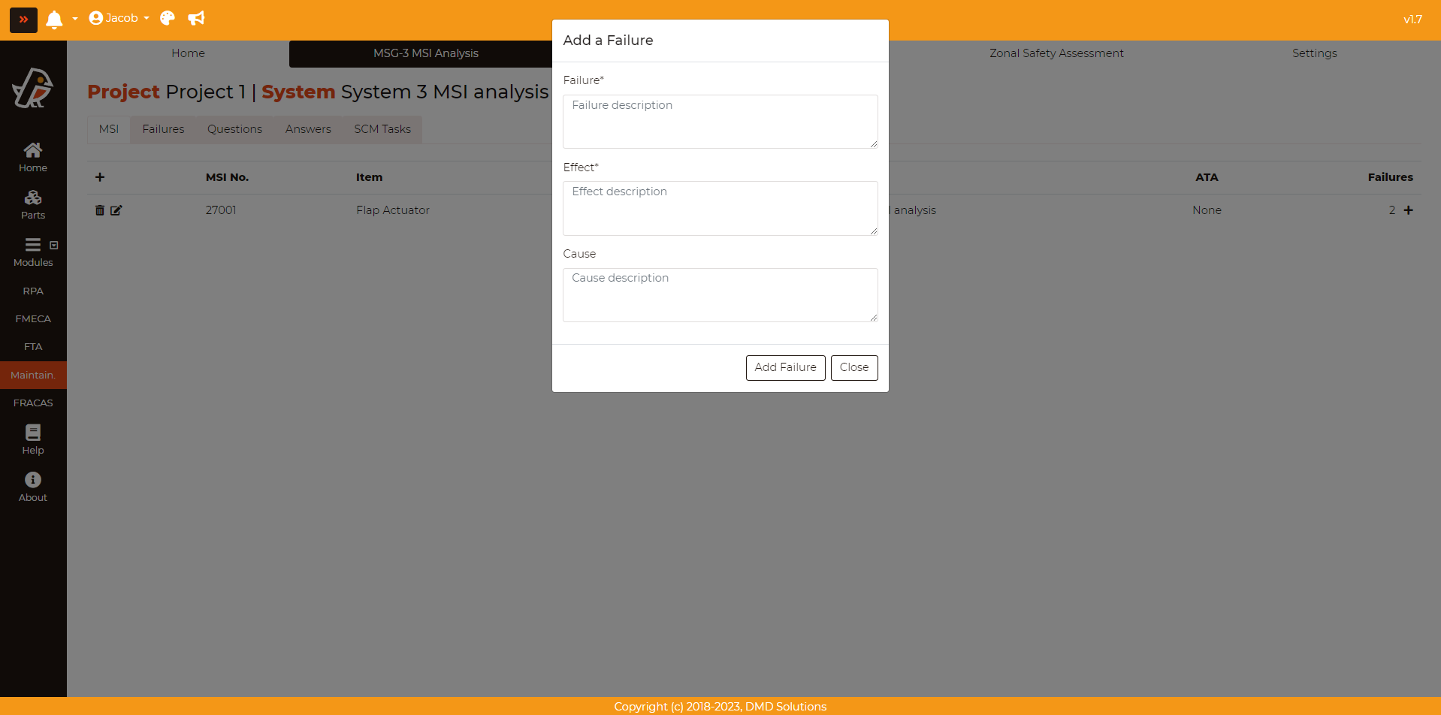
Task: Go to Home in the sidebar
Action: 33,157
